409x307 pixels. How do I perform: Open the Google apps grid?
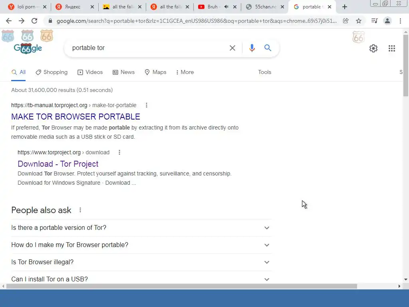391,48
